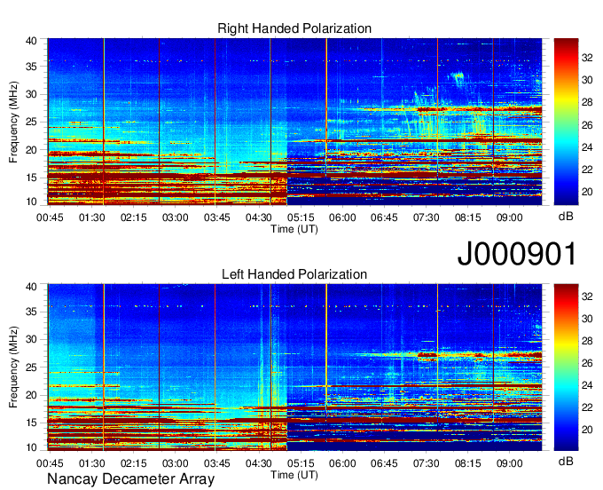
Task: Click the Nancay Decameter Array caption
Action: pyautogui.click(x=130, y=479)
